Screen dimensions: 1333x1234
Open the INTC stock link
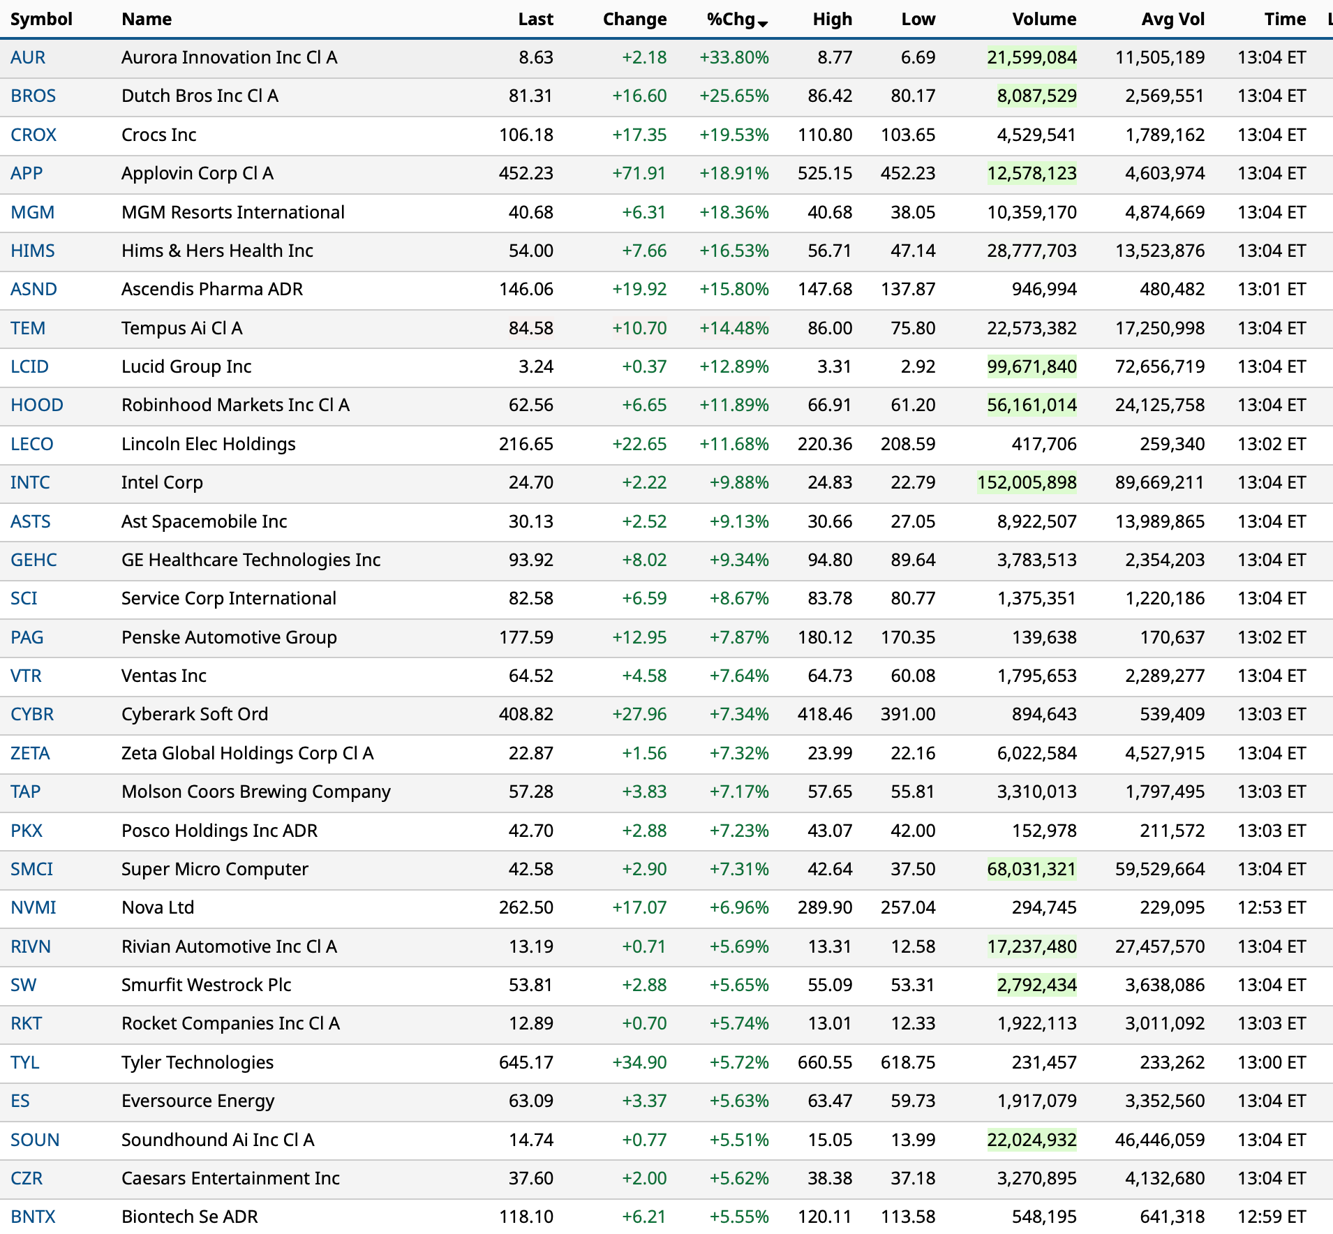click(x=30, y=482)
